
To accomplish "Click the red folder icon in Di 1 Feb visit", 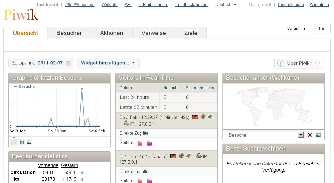I will (140, 181).
